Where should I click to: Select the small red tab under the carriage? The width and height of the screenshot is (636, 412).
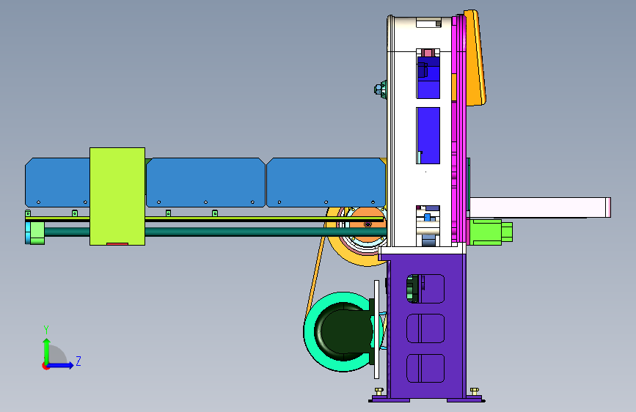pyautogui.click(x=117, y=244)
